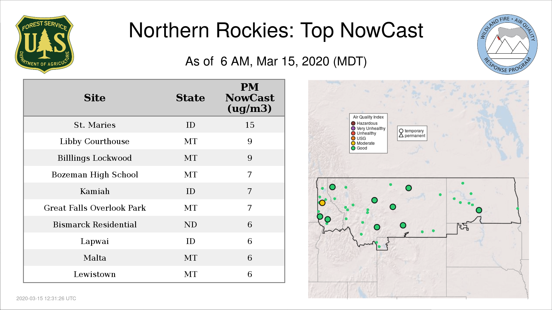Viewport: 552px width, 310px height.
Task: Click the permanent triangle symbol in the legend
Action: (x=401, y=135)
